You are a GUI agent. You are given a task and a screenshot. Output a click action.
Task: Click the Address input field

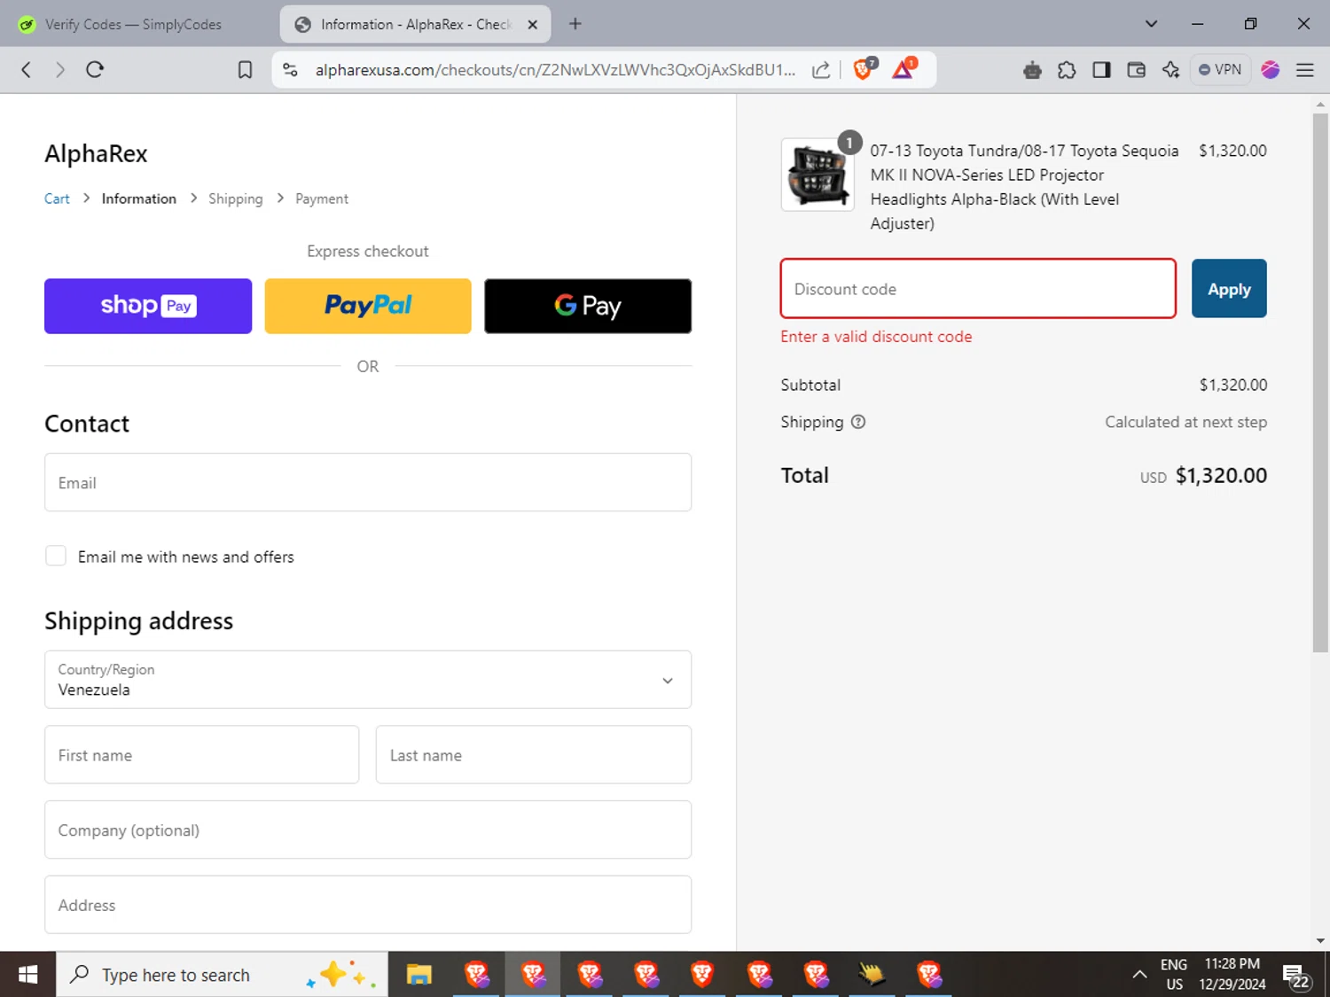[x=368, y=905]
